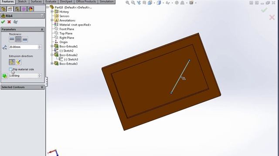Expand the Selected Contours section
The image size is (279, 156).
tap(42, 87)
